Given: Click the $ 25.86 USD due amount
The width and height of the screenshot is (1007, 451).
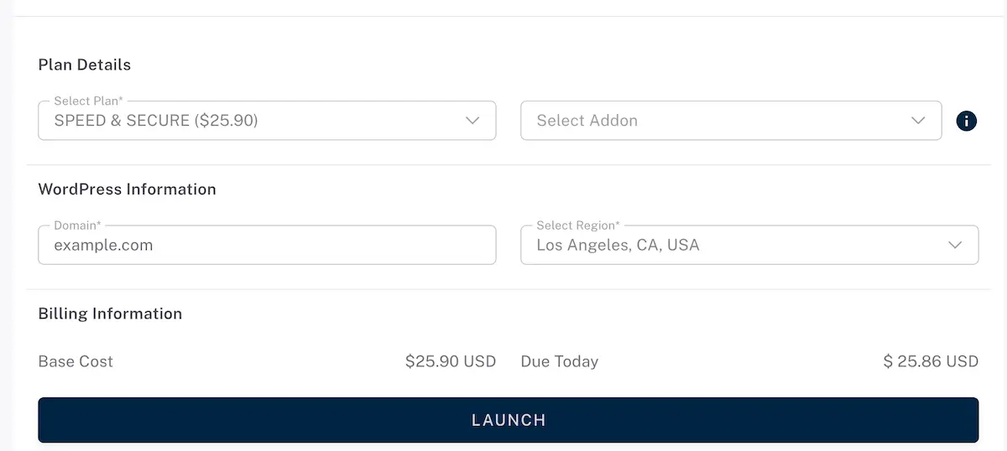Looking at the screenshot, I should point(931,361).
